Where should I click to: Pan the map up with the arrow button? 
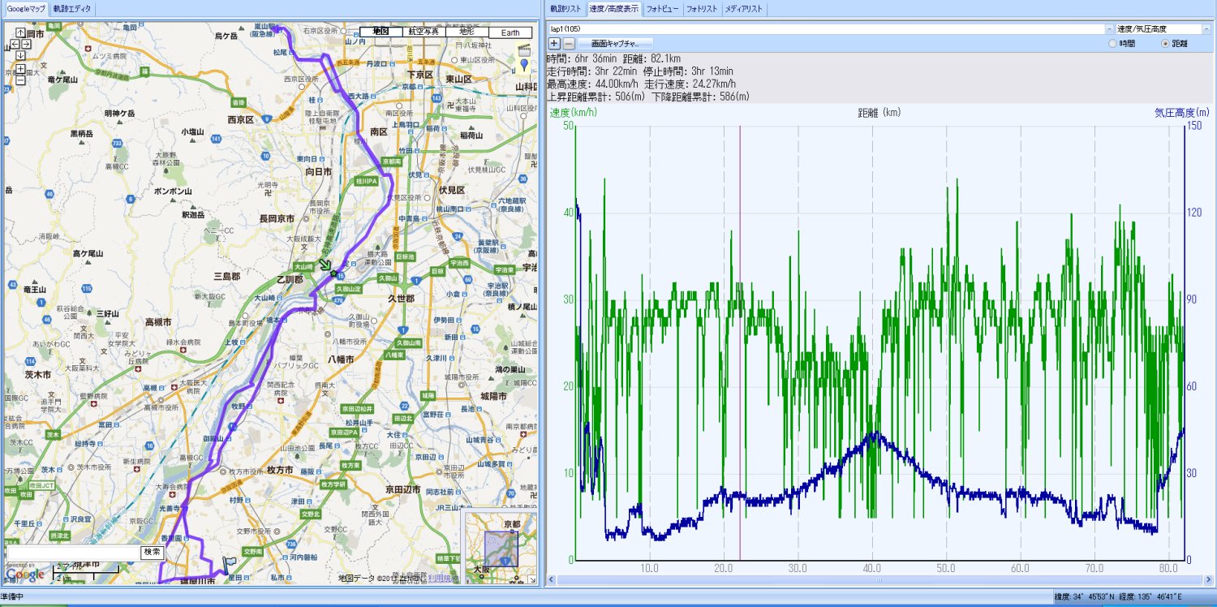(20, 32)
